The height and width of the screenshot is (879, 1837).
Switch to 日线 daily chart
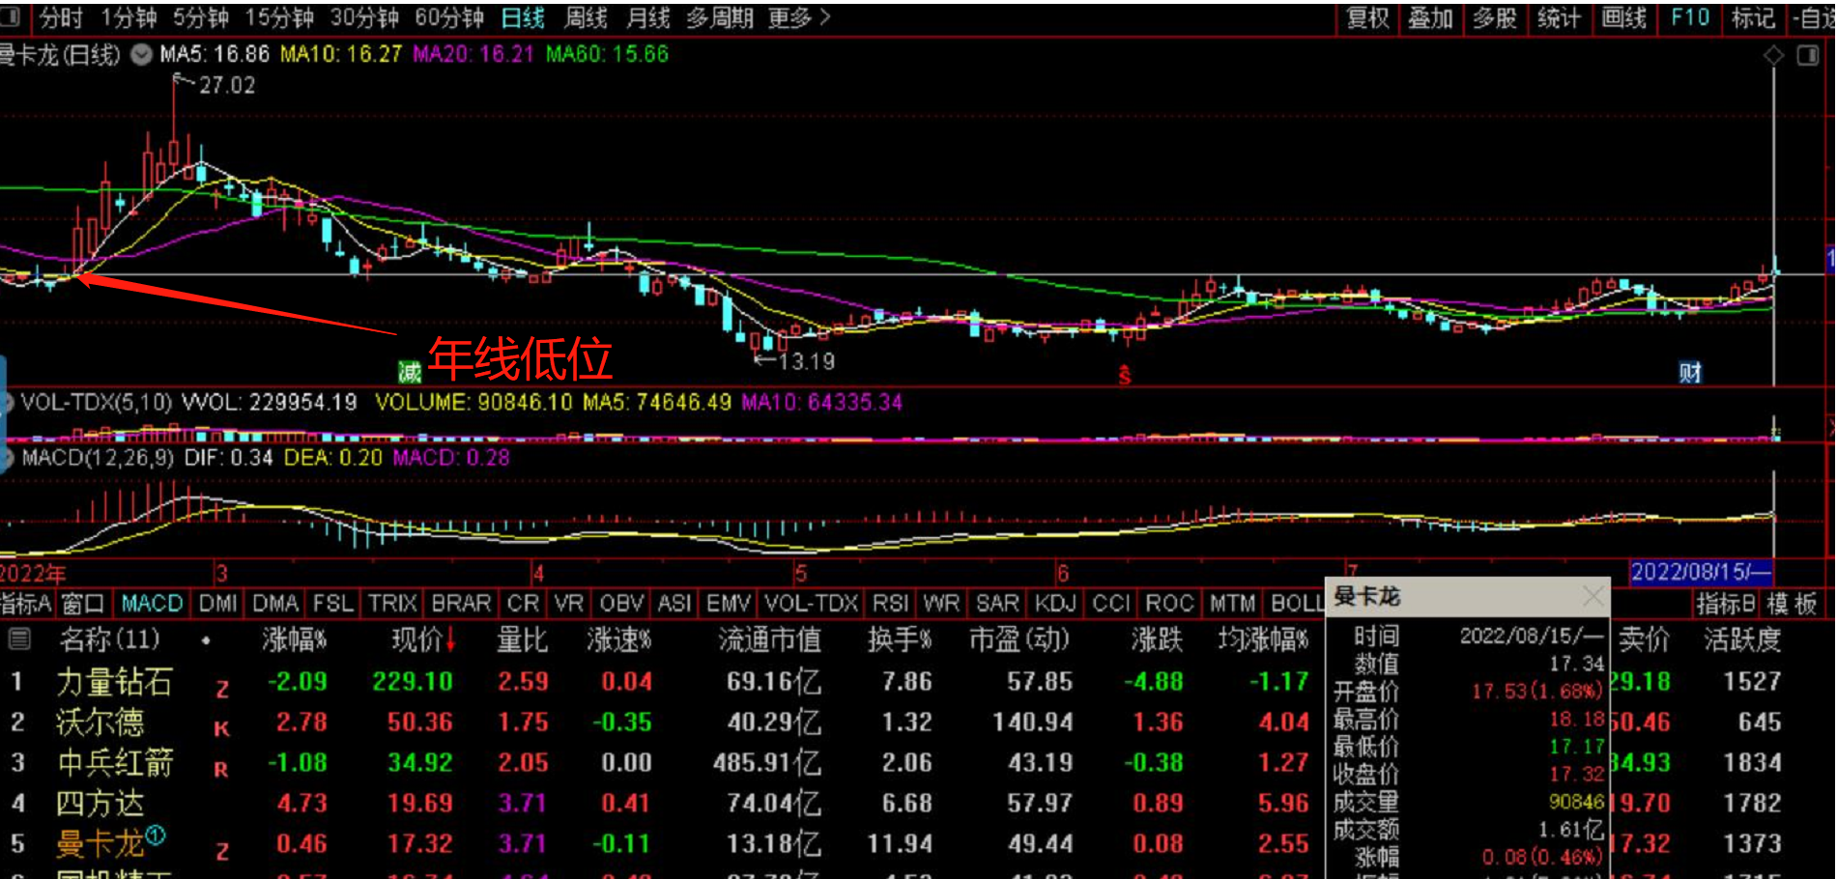coord(523,17)
